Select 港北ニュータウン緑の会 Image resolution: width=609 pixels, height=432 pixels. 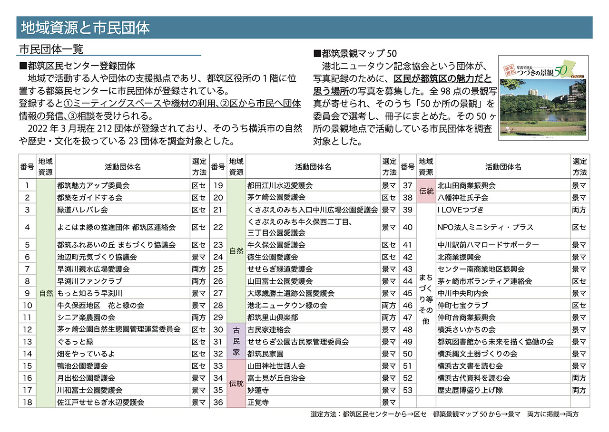(287, 305)
